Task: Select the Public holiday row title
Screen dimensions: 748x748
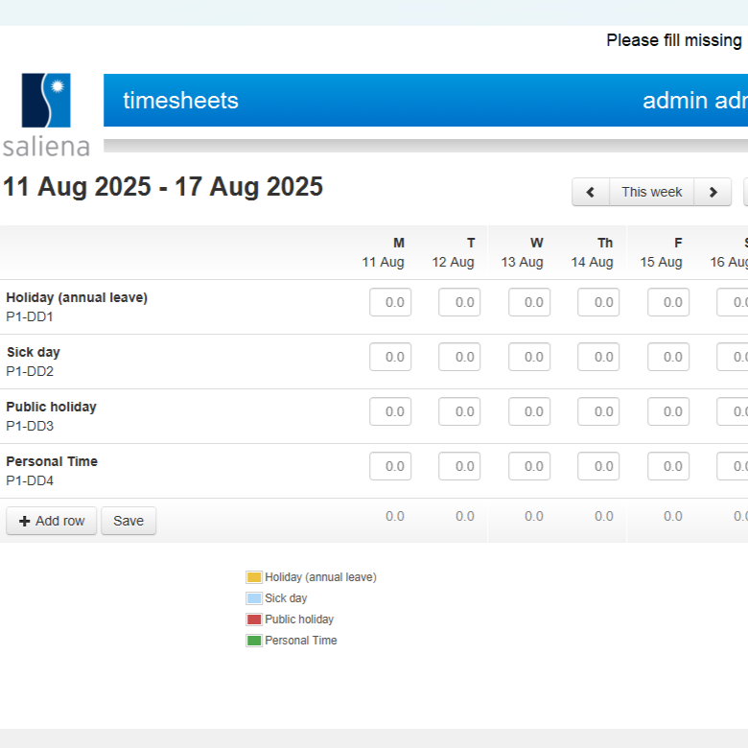Action: (51, 407)
